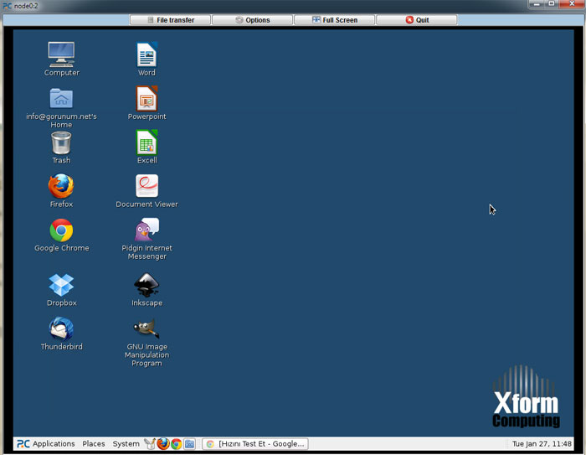Click the Quit button
The image size is (586, 455).
(417, 20)
